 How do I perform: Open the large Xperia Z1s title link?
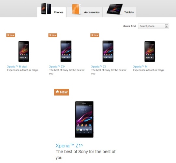(x=69, y=146)
